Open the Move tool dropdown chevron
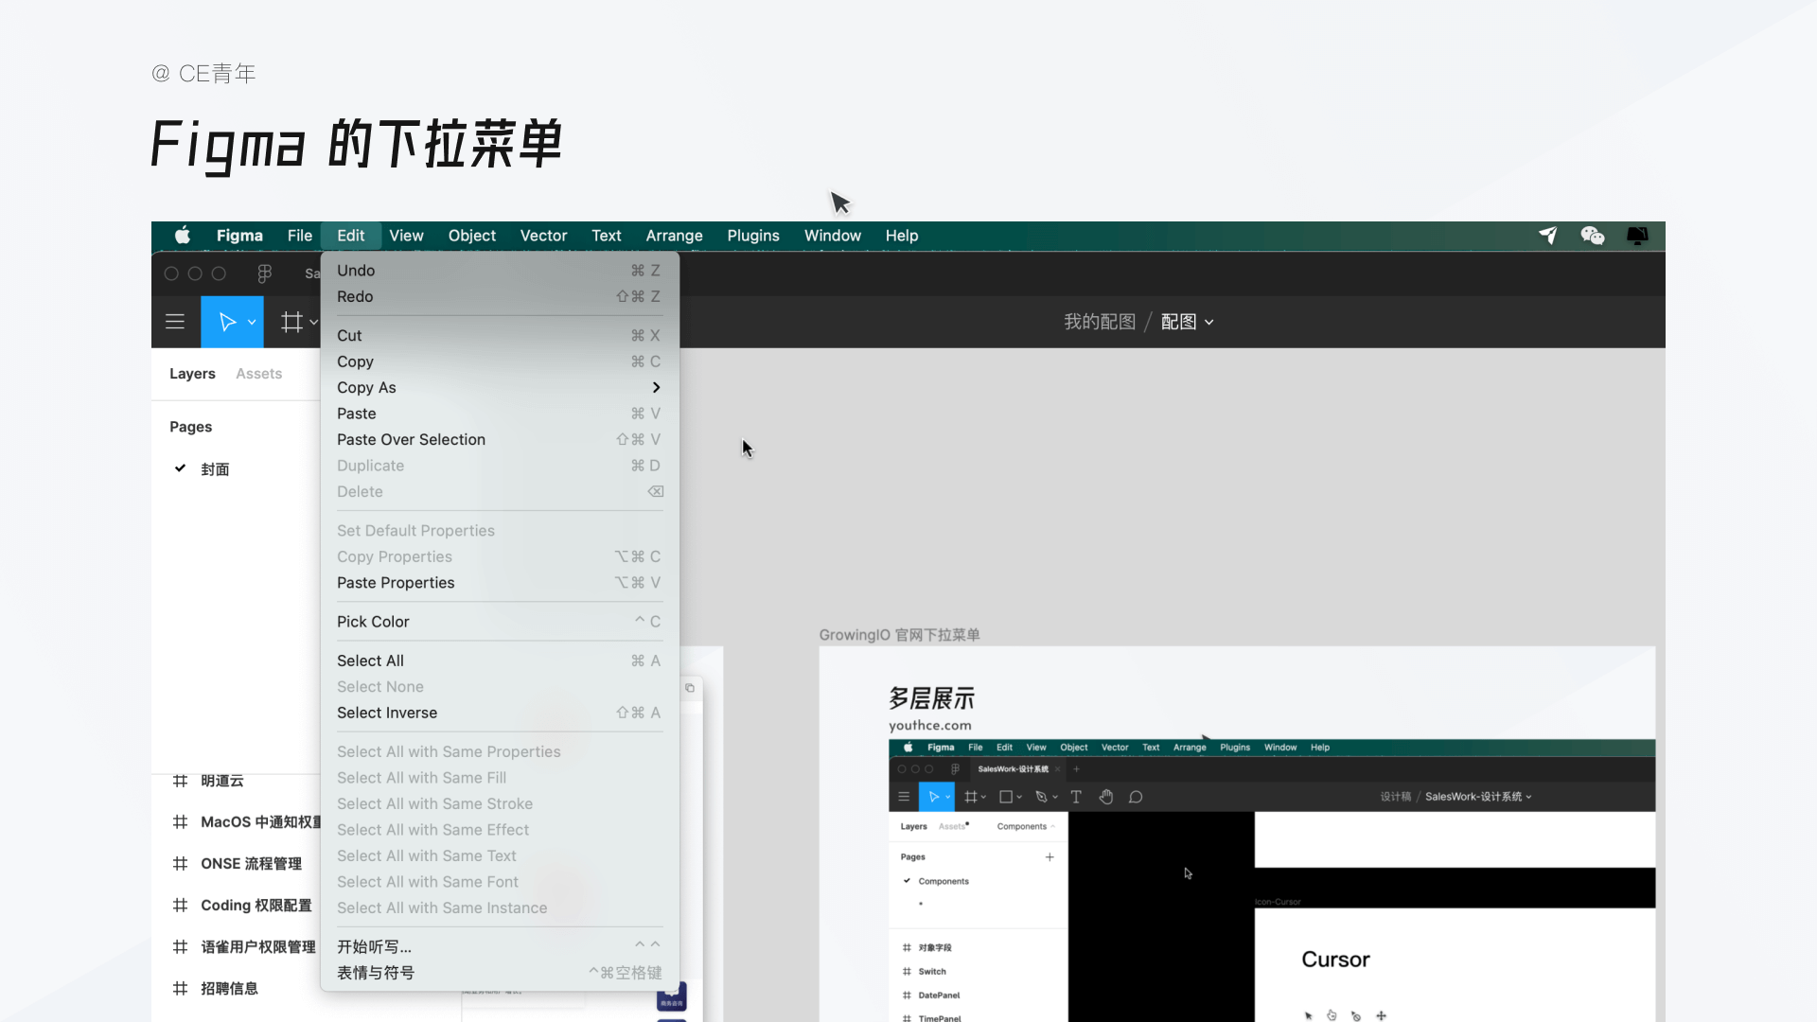Screen dimensions: 1817x1022 click(x=252, y=322)
